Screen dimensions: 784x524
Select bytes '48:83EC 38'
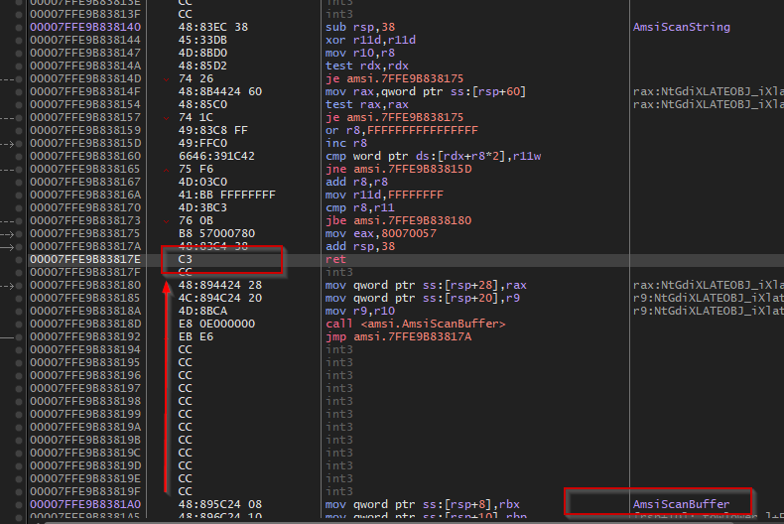pos(213,27)
